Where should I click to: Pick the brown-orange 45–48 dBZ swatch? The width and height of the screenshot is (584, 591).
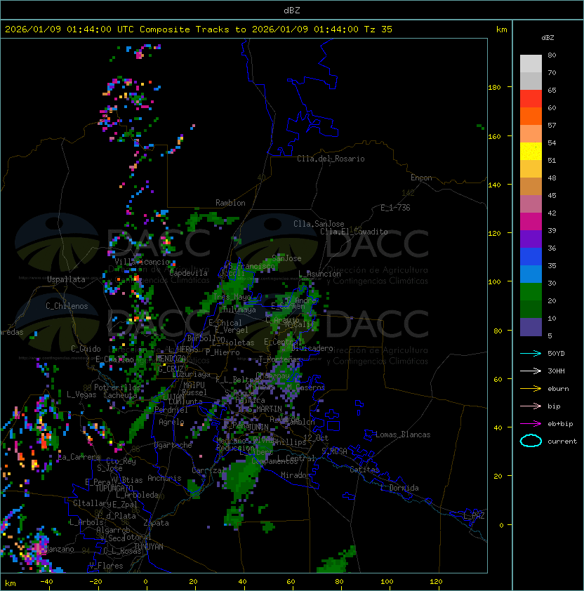tap(531, 187)
